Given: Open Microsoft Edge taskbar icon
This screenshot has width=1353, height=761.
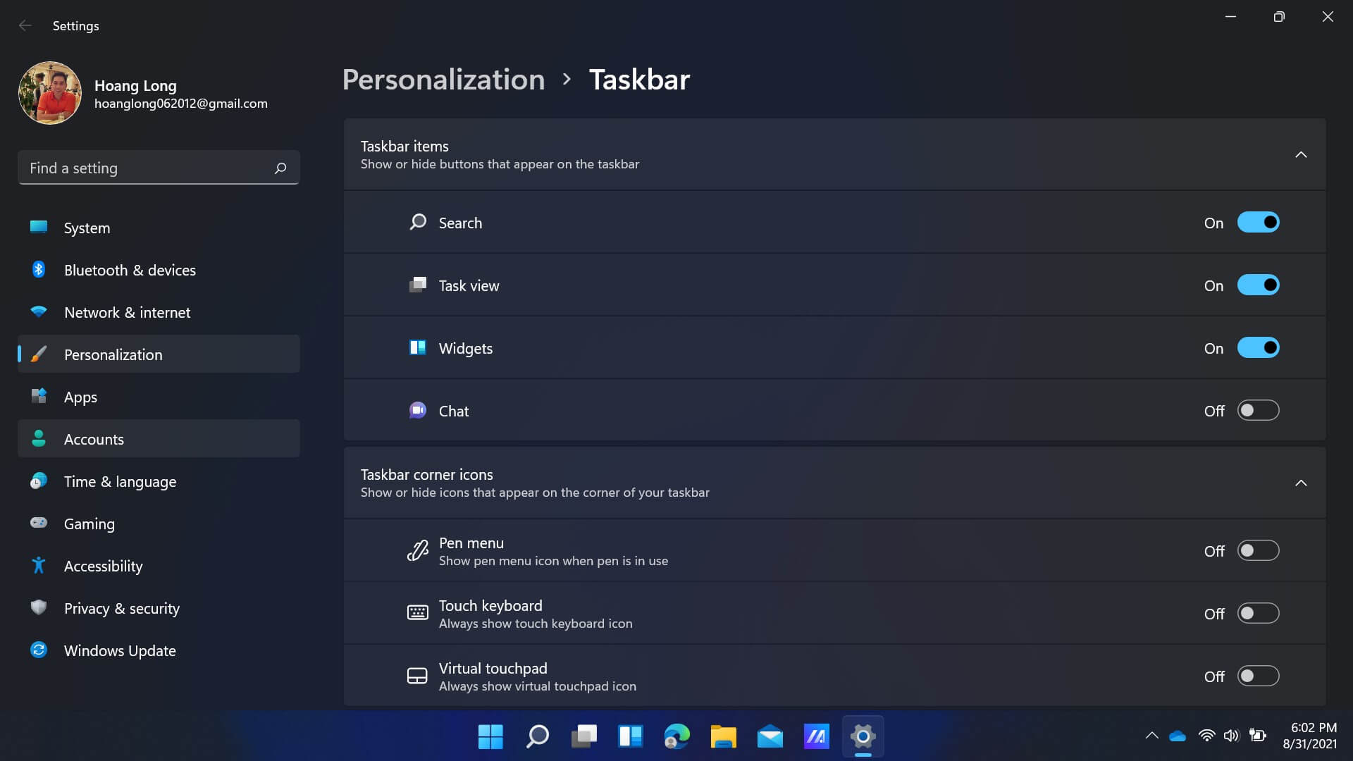Looking at the screenshot, I should click(x=676, y=736).
